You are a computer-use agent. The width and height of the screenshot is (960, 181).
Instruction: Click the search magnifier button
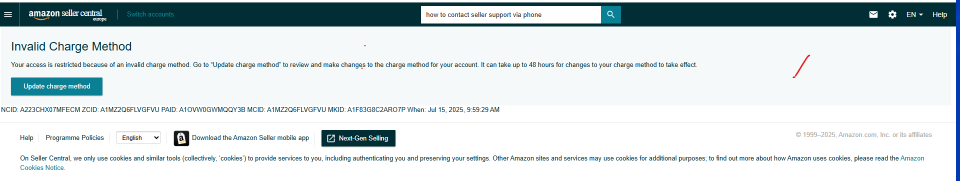point(610,14)
